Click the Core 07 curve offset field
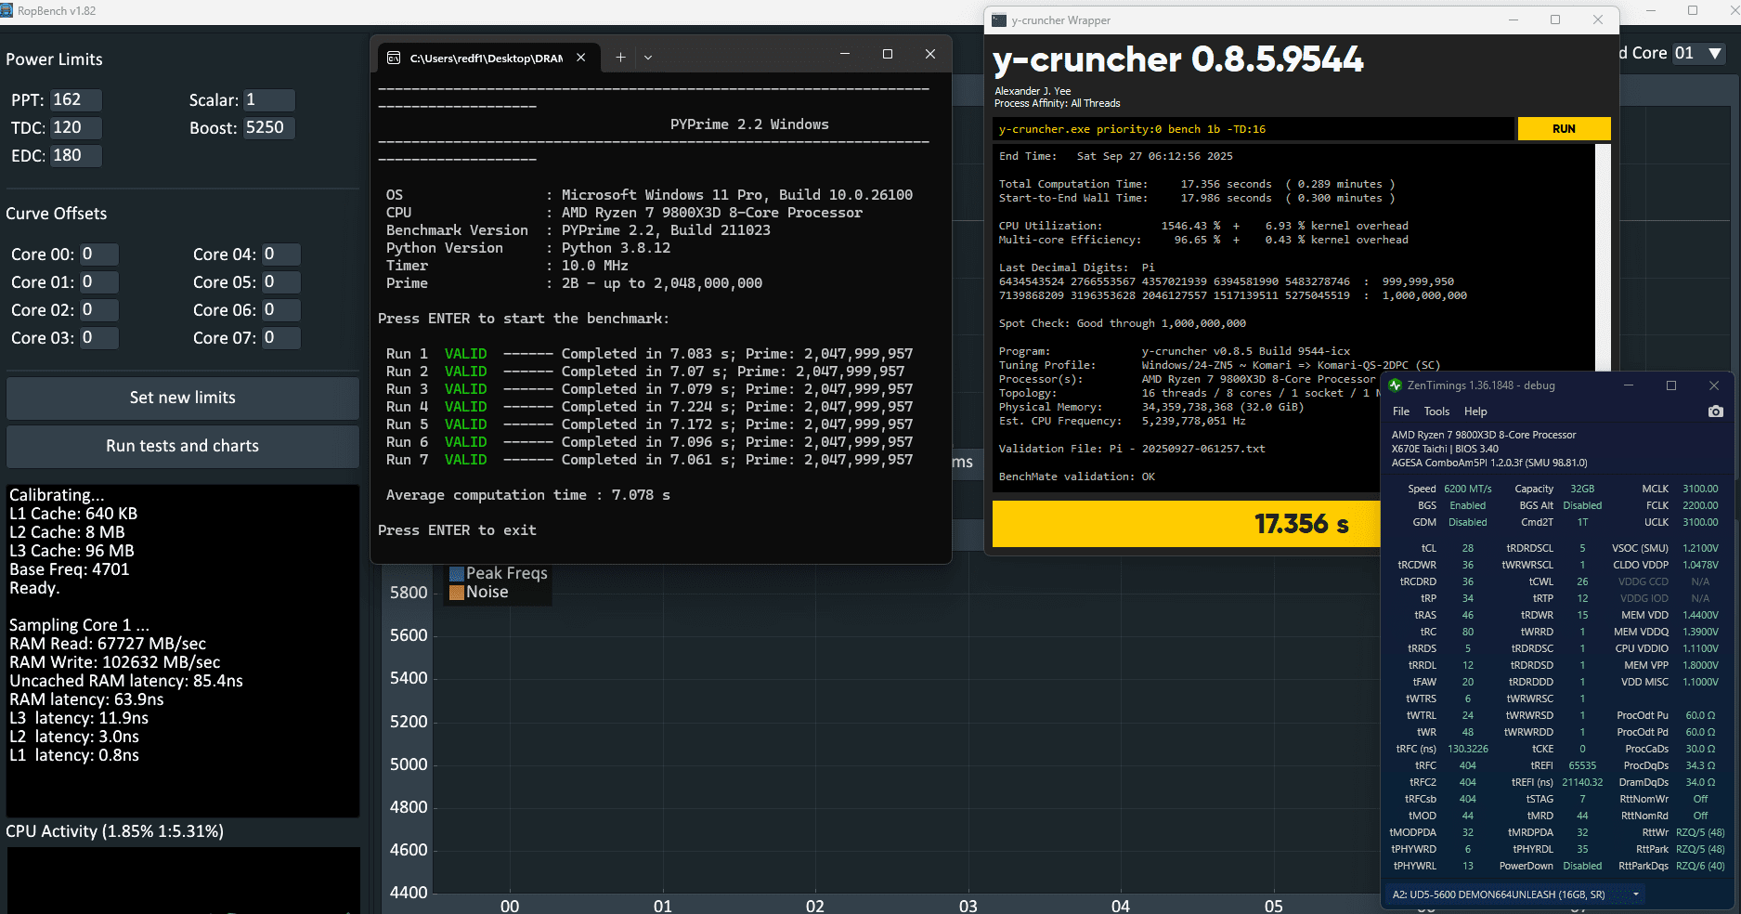This screenshot has height=914, width=1741. tap(280, 338)
